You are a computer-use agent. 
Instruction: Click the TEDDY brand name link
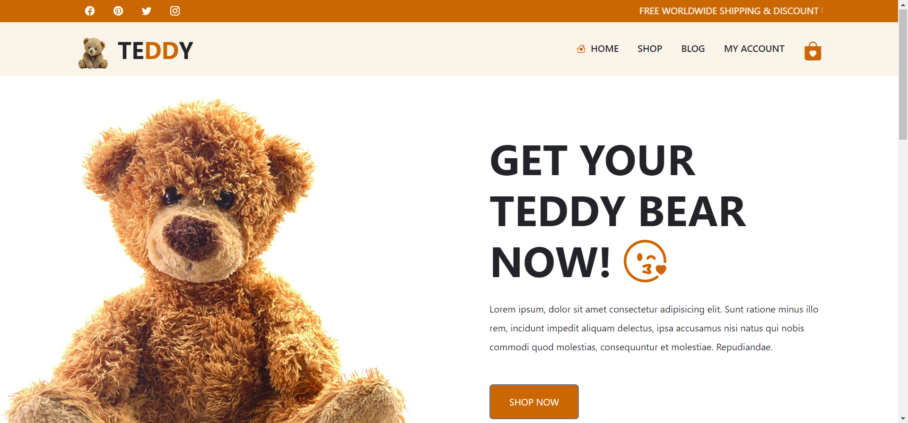(x=156, y=51)
